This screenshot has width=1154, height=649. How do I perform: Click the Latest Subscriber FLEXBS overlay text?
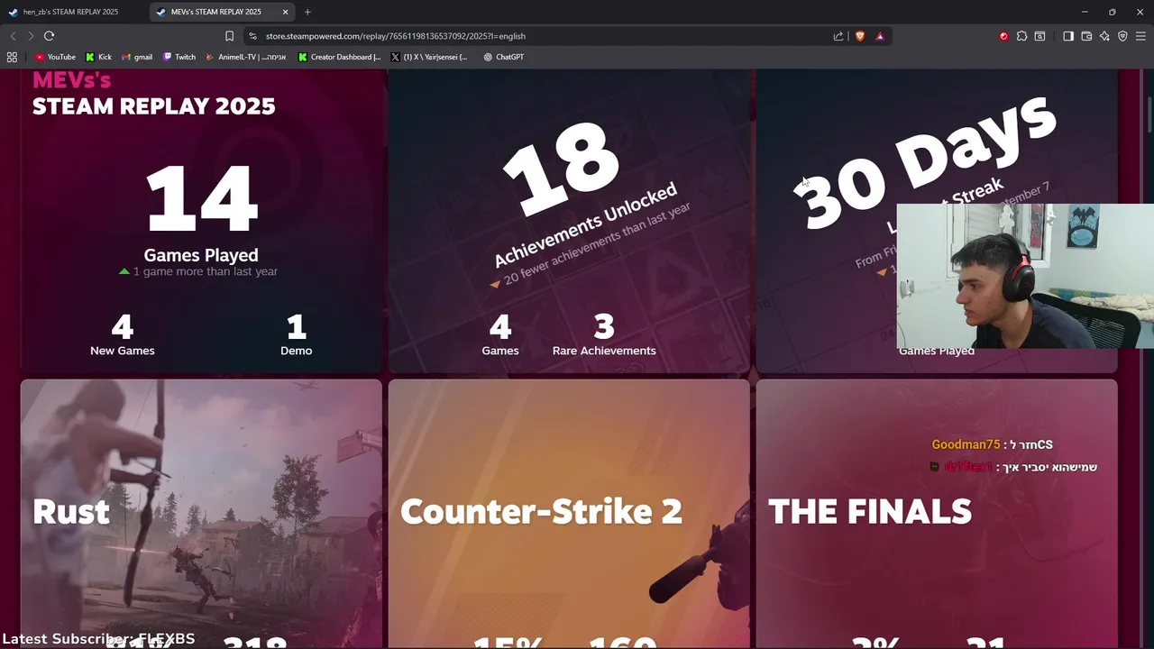(x=98, y=638)
